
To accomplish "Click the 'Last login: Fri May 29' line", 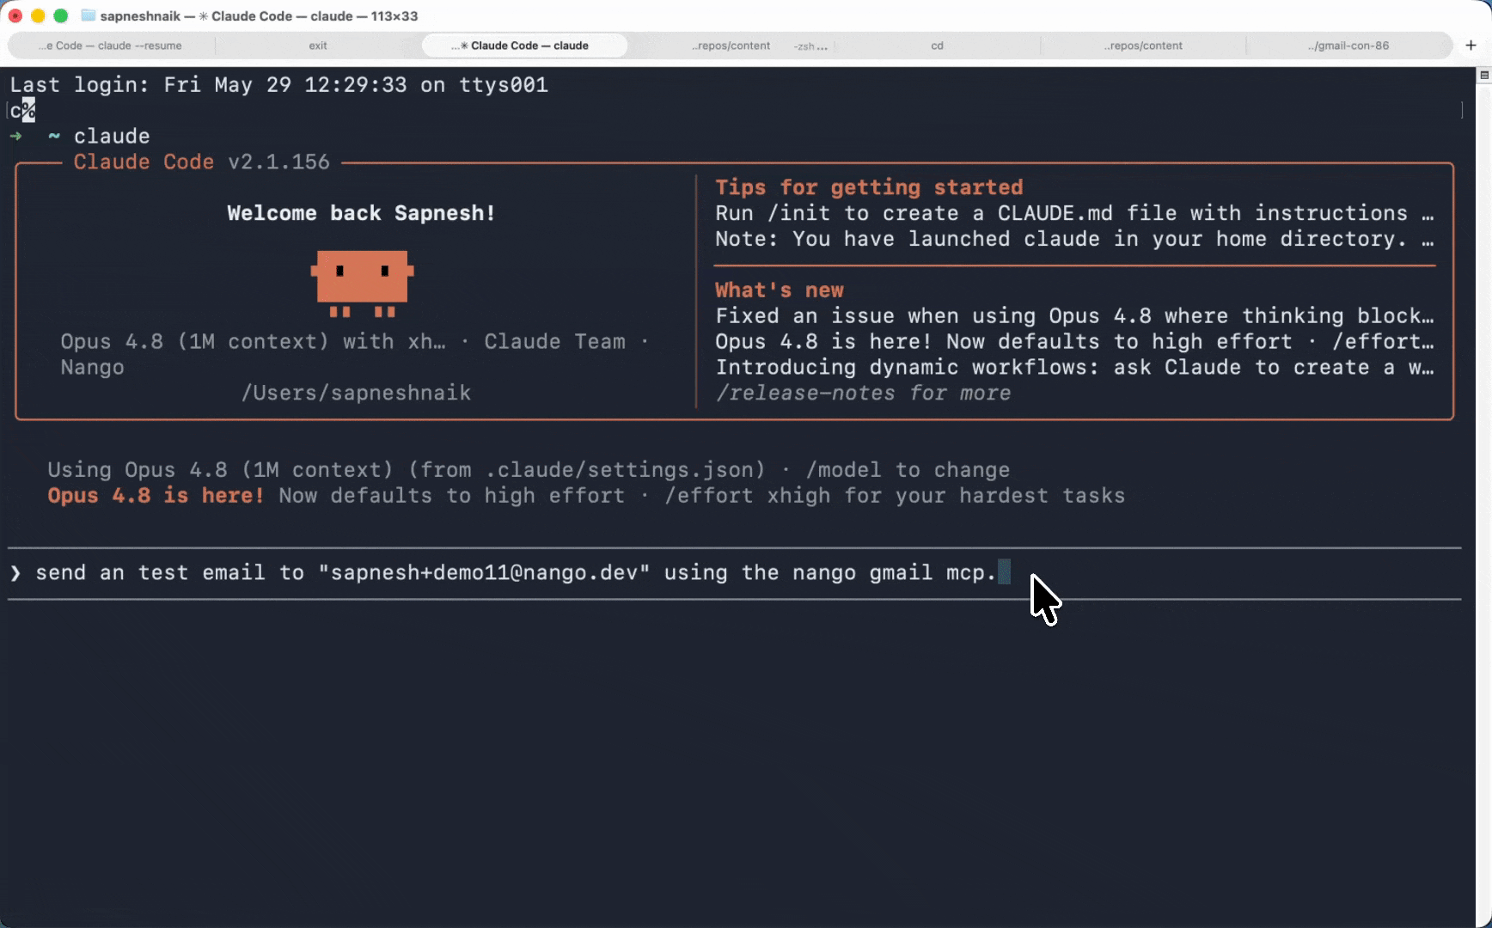I will [279, 84].
